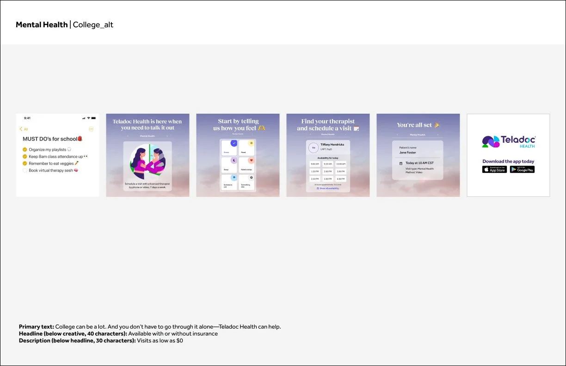Click the Get it on Google Play badge
The width and height of the screenshot is (566, 366).
522,169
